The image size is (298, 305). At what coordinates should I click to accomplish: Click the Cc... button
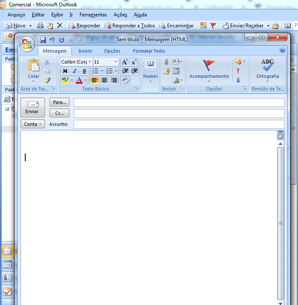click(x=60, y=113)
